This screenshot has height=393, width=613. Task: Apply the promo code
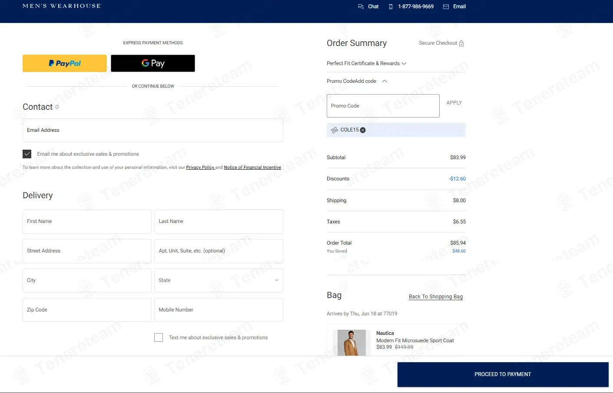click(x=454, y=103)
